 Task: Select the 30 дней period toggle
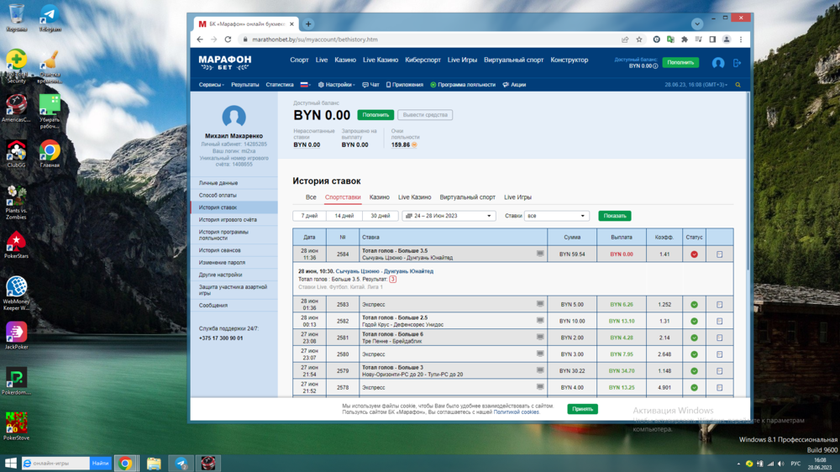click(x=380, y=216)
